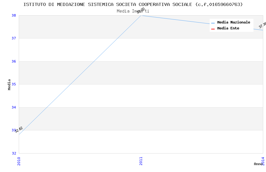The width and height of the screenshot is (266, 172).
Task: Click the 2011 x-axis label
Action: point(141,161)
